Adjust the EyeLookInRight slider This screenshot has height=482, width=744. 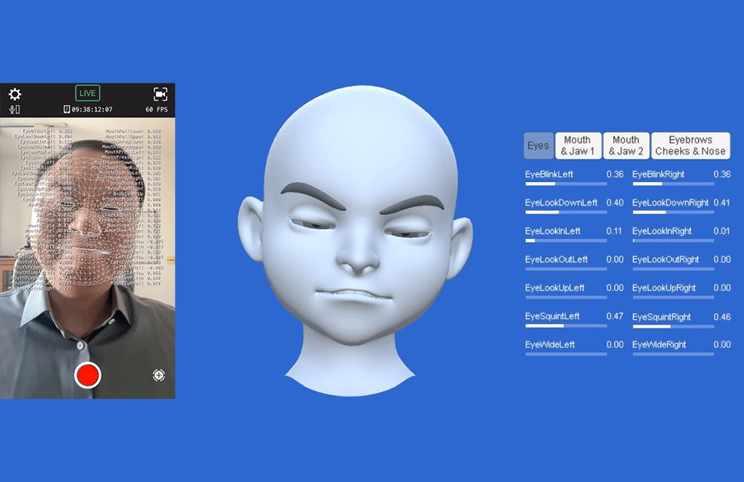(x=673, y=241)
